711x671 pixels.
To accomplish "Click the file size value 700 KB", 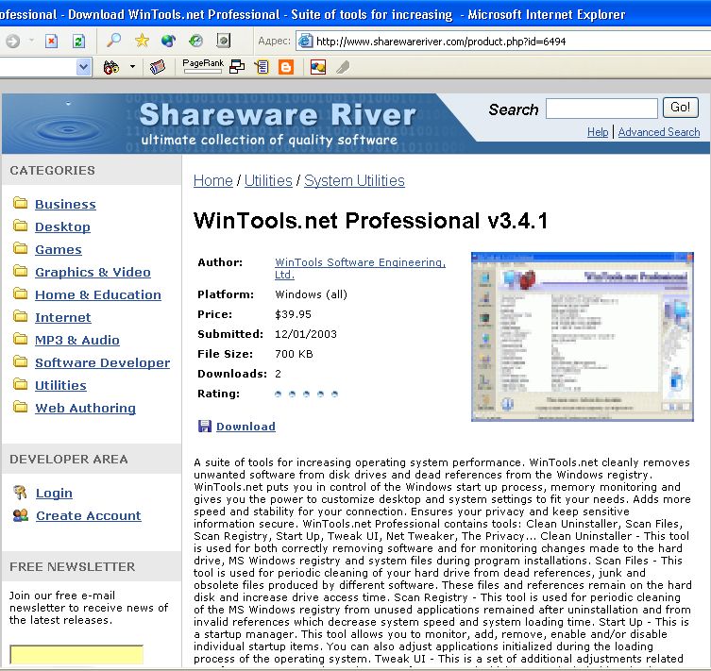I will coord(294,354).
